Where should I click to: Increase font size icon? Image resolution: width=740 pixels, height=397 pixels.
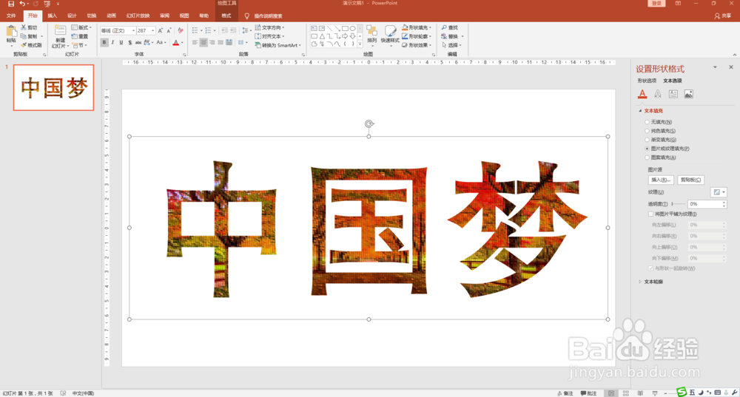pos(161,30)
